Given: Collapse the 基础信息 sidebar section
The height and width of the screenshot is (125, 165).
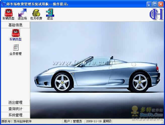Looking at the screenshot, I should [x=15, y=25].
